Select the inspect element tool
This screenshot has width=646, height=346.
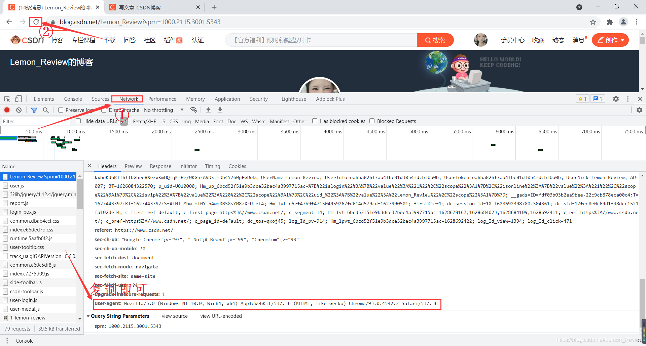coord(7,99)
